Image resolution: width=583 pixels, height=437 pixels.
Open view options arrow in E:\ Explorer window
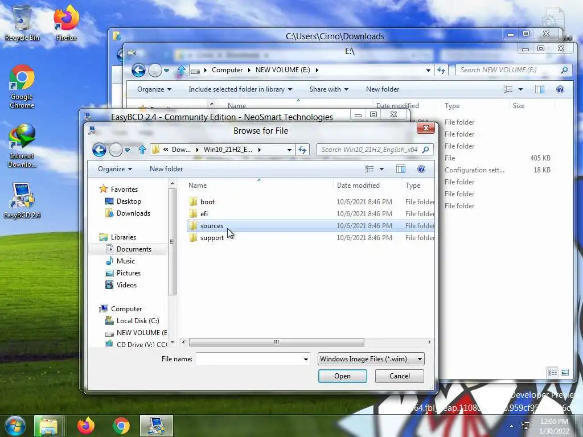tap(520, 89)
